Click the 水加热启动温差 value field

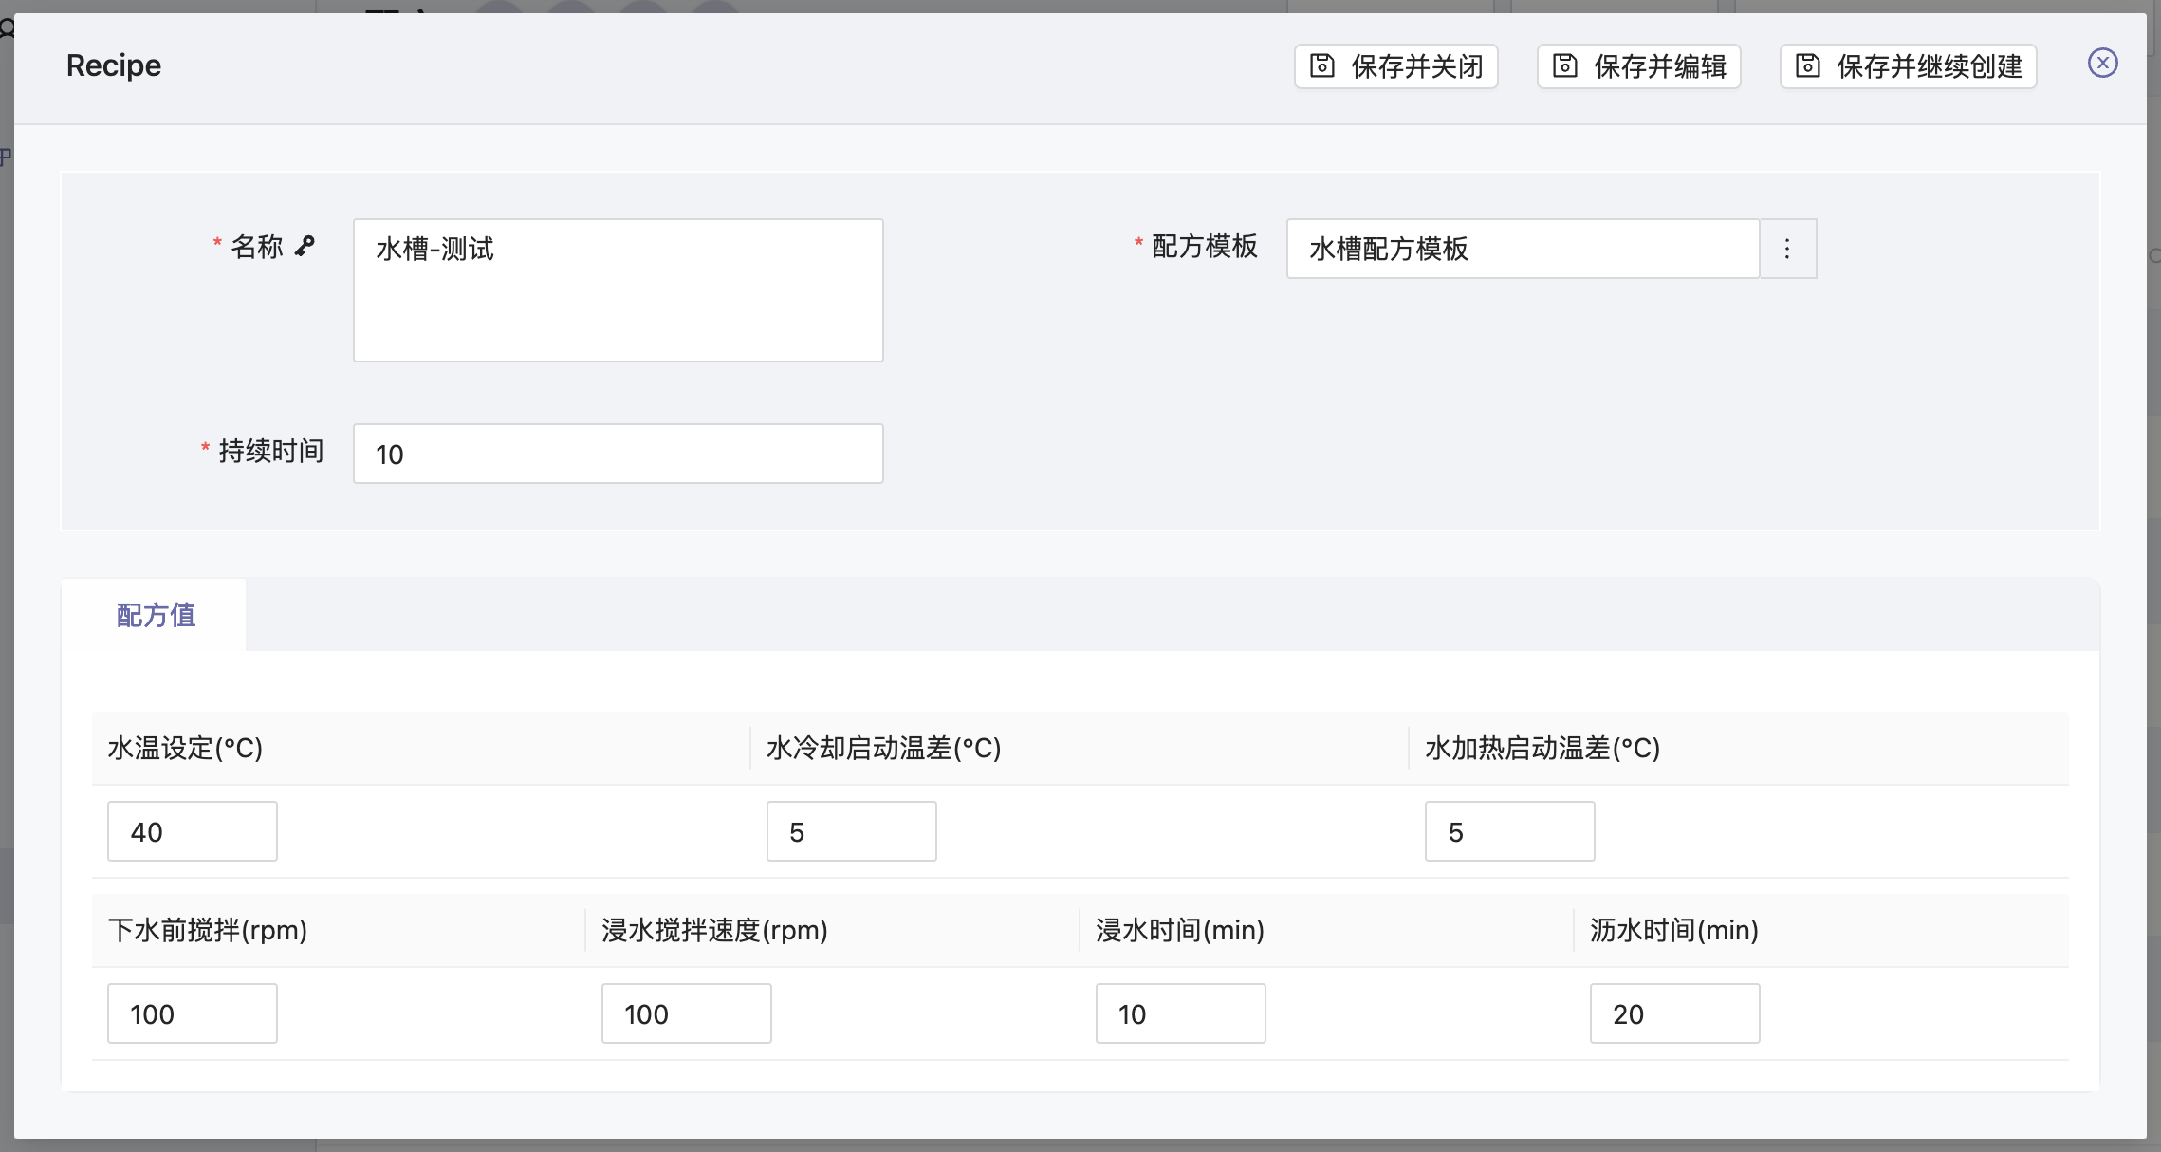(x=1509, y=831)
